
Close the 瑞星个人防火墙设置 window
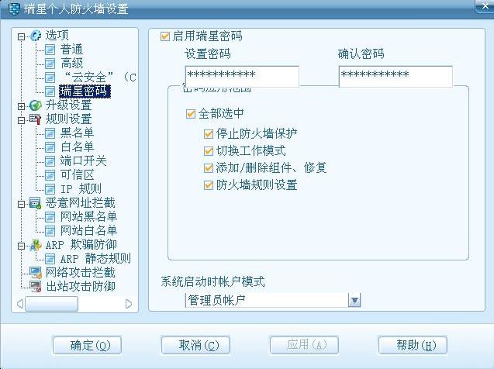(485, 5)
